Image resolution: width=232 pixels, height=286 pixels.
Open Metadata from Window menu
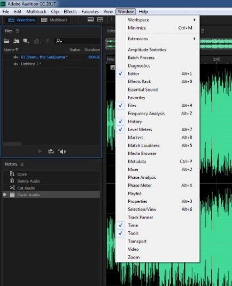coord(157,161)
